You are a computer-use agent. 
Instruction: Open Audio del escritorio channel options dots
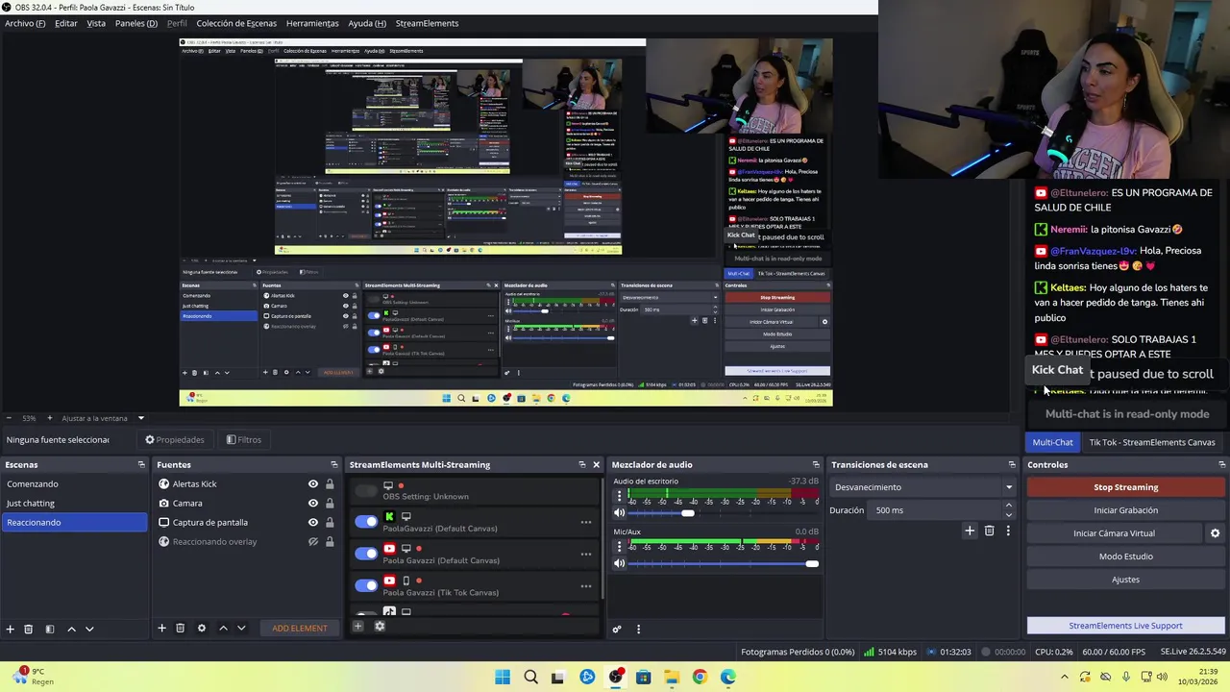coord(620,496)
